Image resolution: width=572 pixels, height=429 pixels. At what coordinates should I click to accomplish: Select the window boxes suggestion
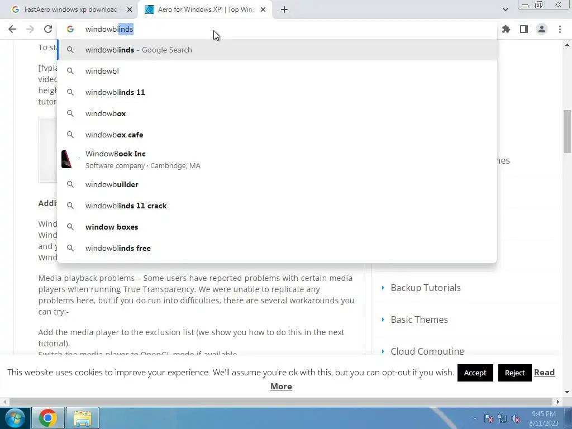277,227
